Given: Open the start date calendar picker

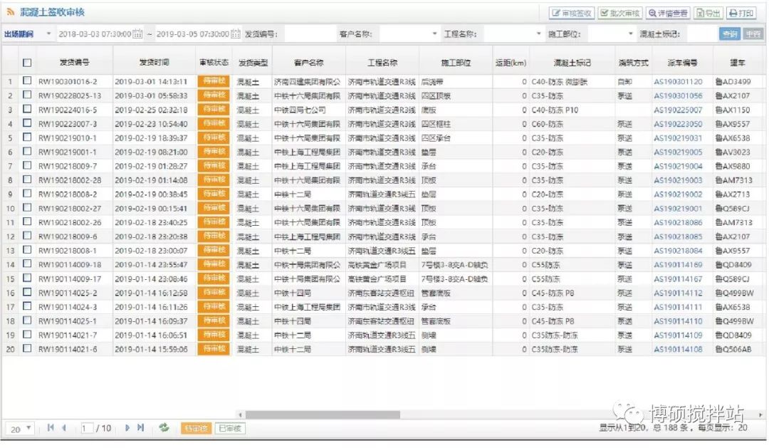Looking at the screenshot, I should tap(138, 34).
